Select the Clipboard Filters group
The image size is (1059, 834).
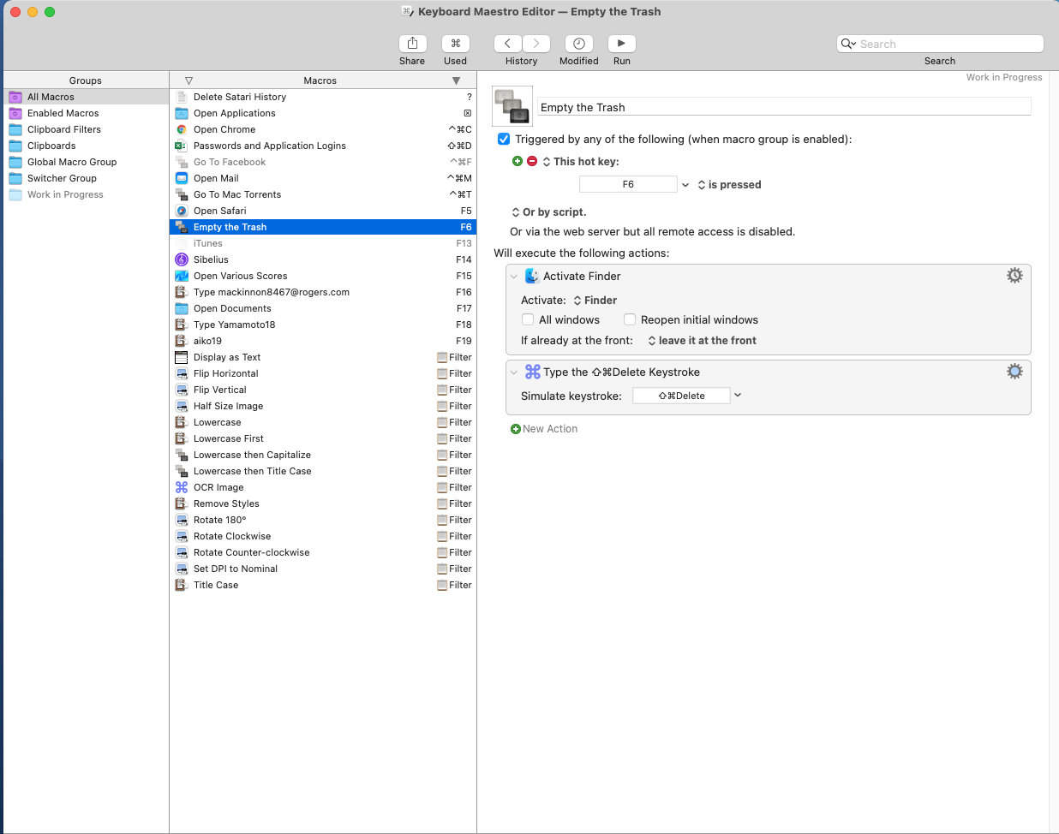64,129
